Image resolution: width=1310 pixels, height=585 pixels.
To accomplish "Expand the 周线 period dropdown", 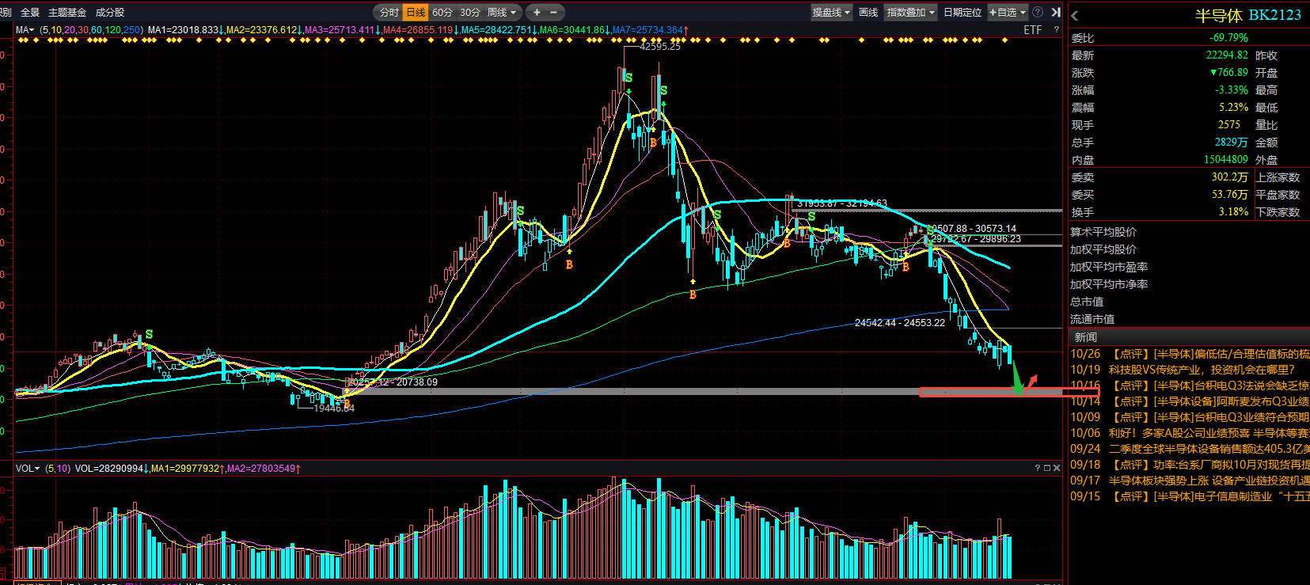I will pyautogui.click(x=502, y=12).
